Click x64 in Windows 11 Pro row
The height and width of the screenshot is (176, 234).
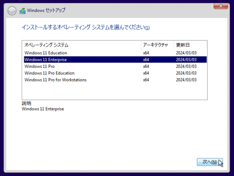(x=146, y=66)
